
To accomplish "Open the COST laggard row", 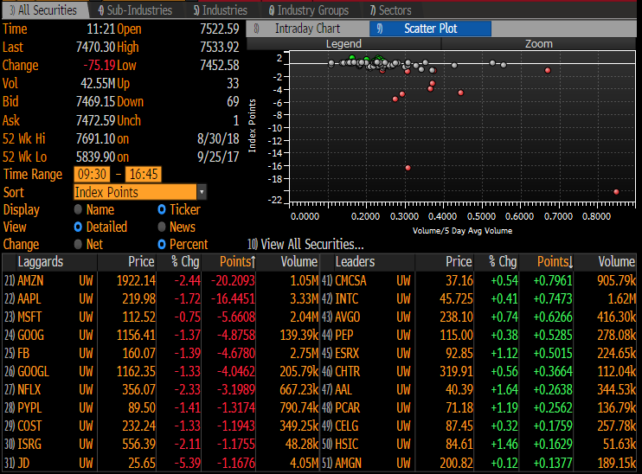I will pyautogui.click(x=161, y=426).
